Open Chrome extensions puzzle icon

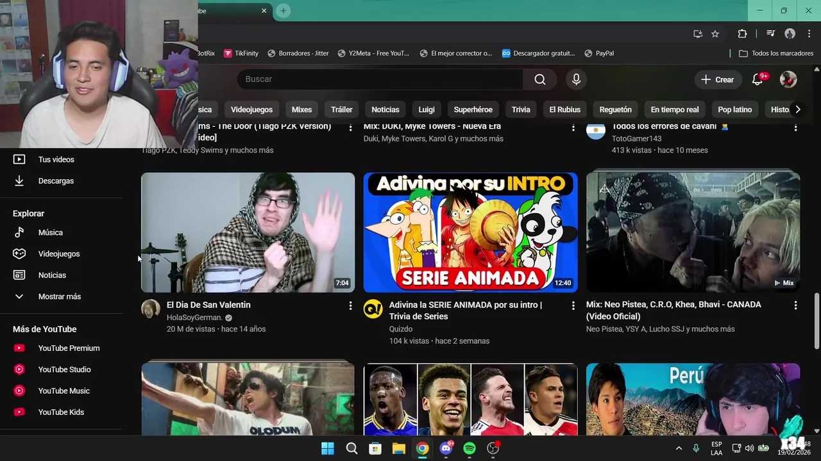[742, 34]
